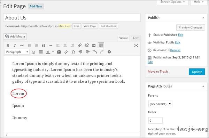Viewport: 209px width, 138px height.
Task: Insert a bulleted list
Action: coord(29,46)
